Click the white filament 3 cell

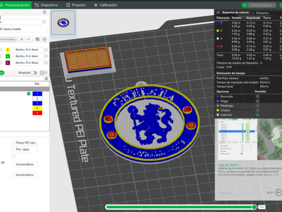(37, 98)
